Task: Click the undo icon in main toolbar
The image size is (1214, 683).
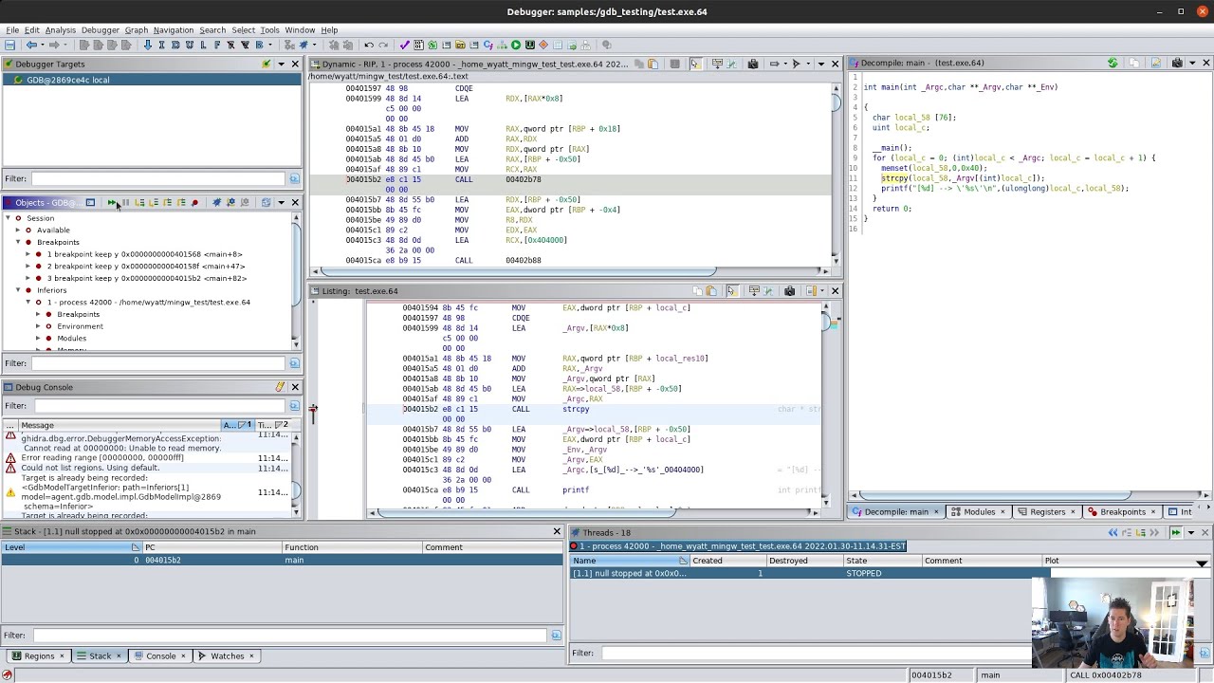Action: [369, 45]
